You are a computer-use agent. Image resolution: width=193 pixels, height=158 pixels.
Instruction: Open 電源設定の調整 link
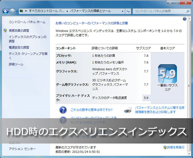19,47
